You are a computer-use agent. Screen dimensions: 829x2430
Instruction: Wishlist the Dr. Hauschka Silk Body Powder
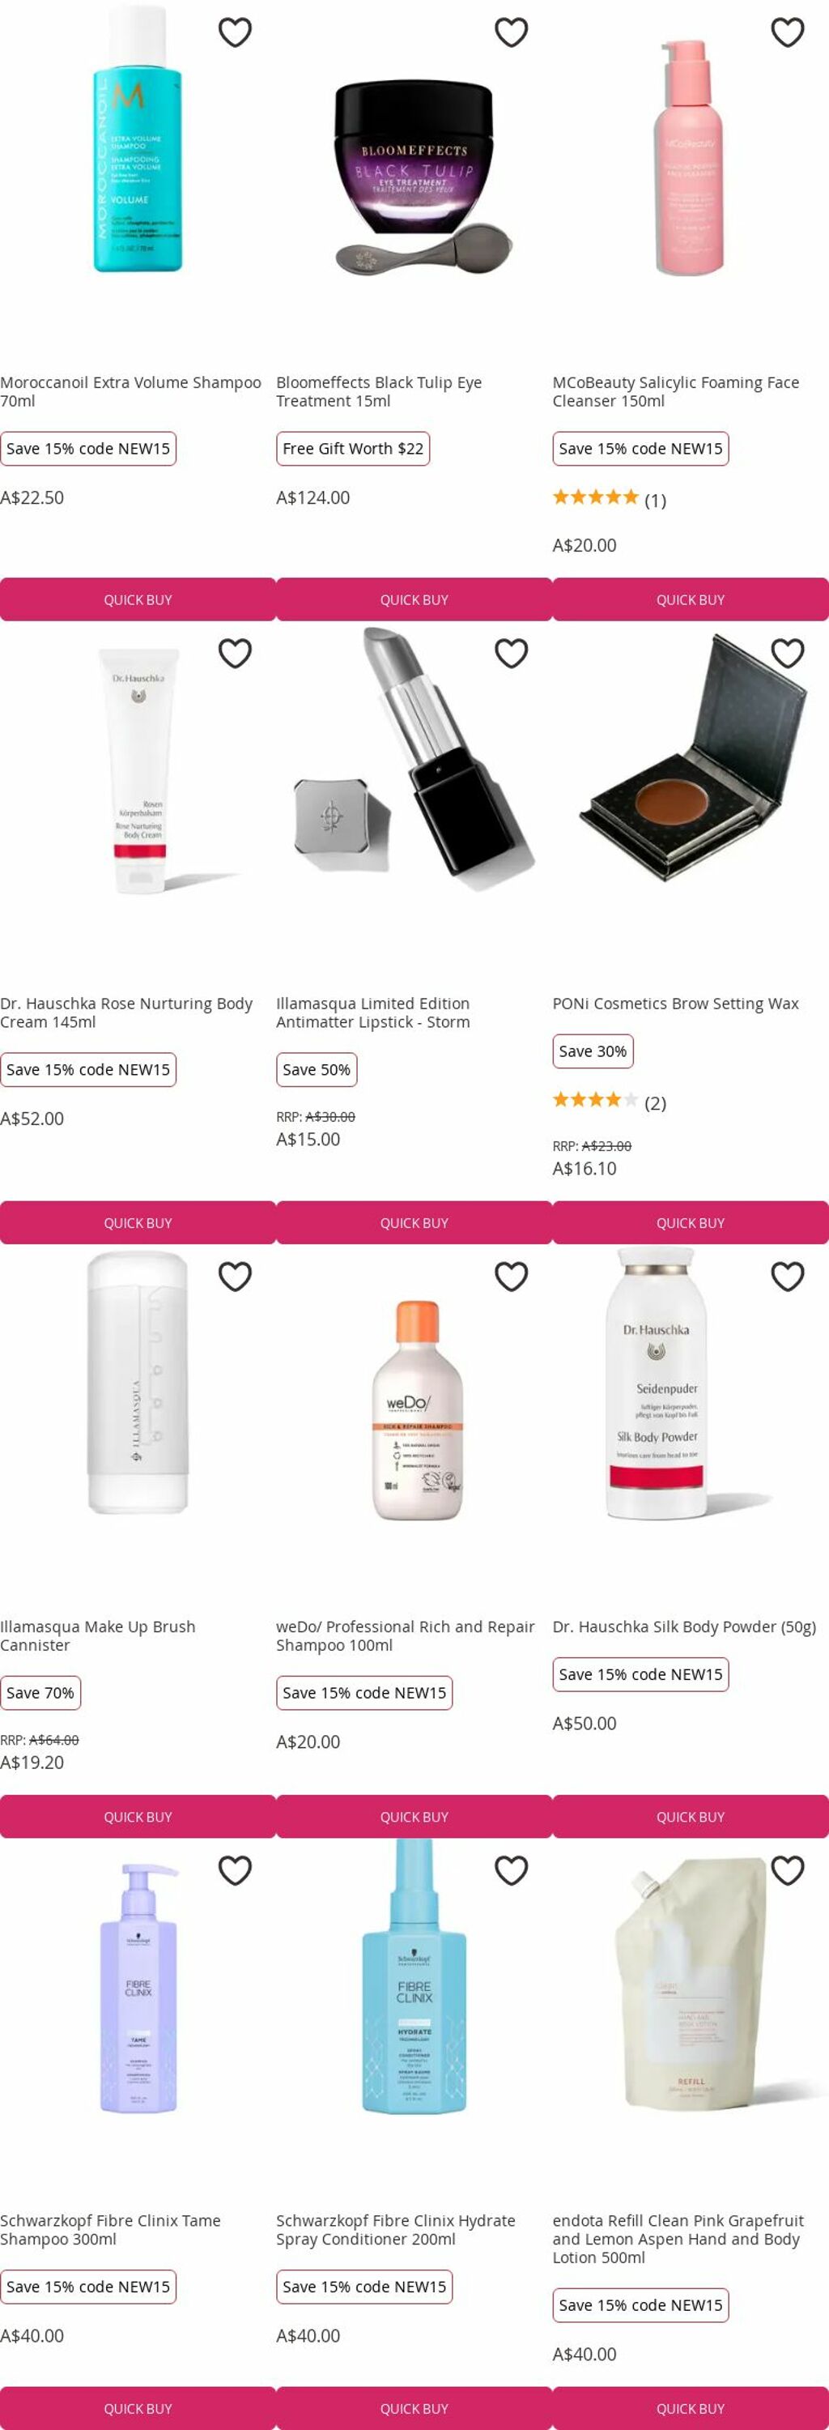point(788,1277)
